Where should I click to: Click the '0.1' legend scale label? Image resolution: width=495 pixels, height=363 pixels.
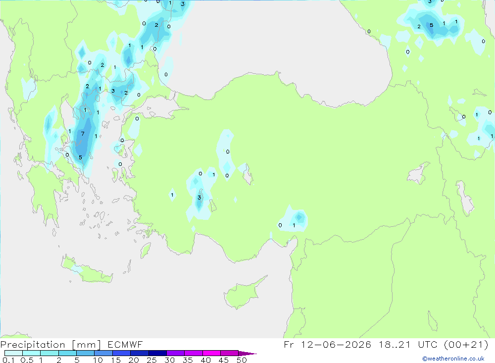[x=8, y=360]
